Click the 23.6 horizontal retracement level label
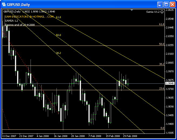The height and width of the screenshot is (140, 177). tap(162, 89)
